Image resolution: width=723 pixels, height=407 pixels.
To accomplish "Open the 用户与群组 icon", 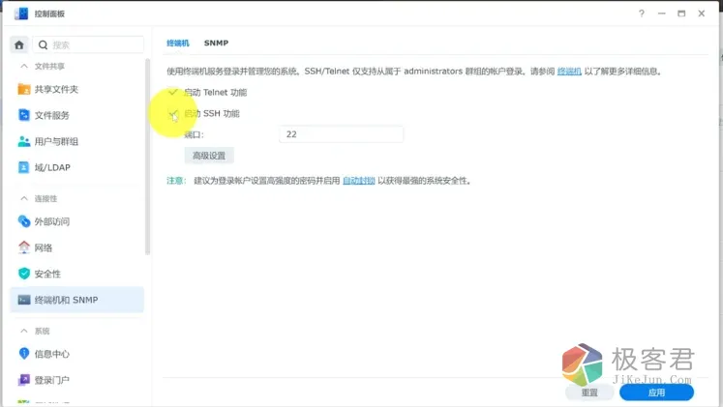I will pos(24,141).
